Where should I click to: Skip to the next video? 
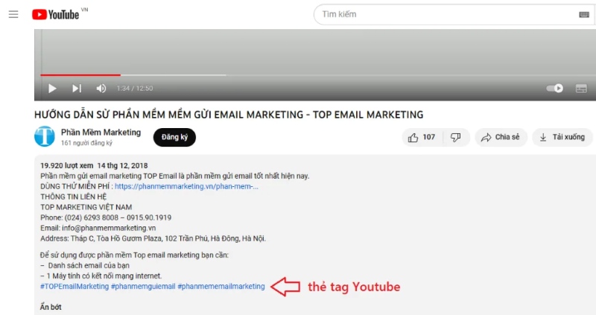[x=77, y=89]
